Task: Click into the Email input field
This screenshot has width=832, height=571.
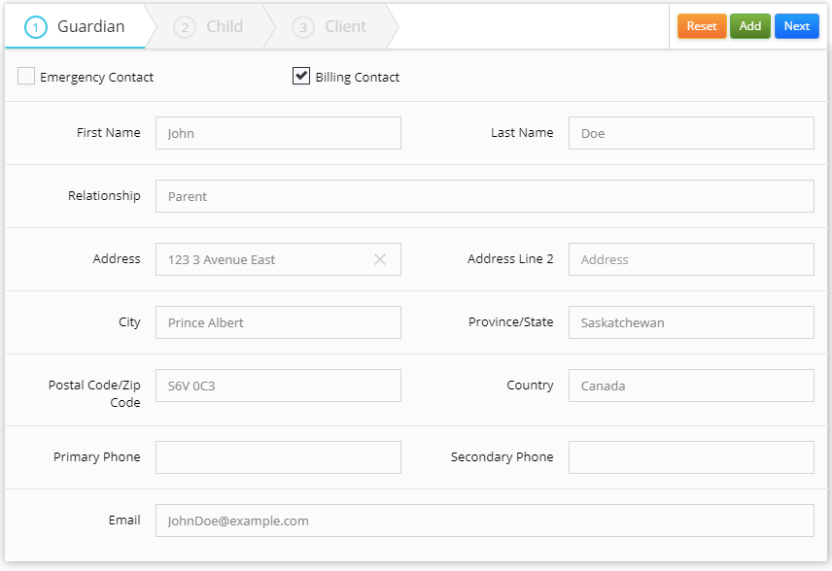Action: [x=484, y=521]
